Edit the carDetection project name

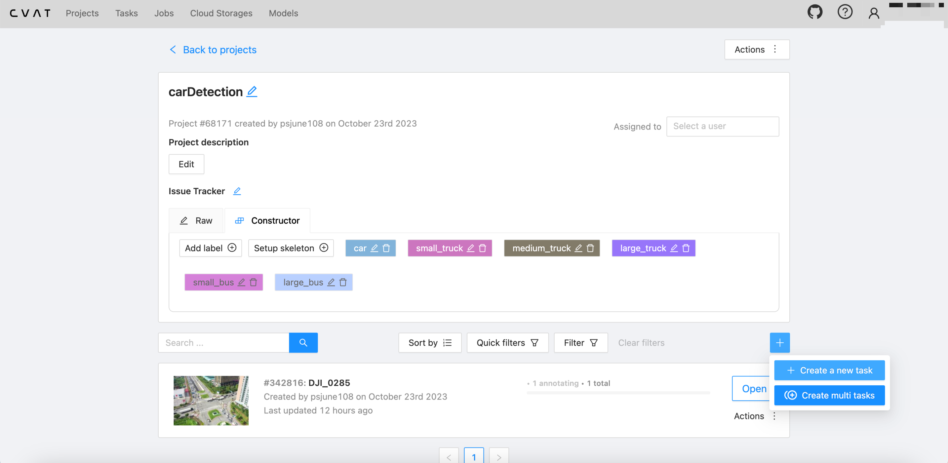252,91
